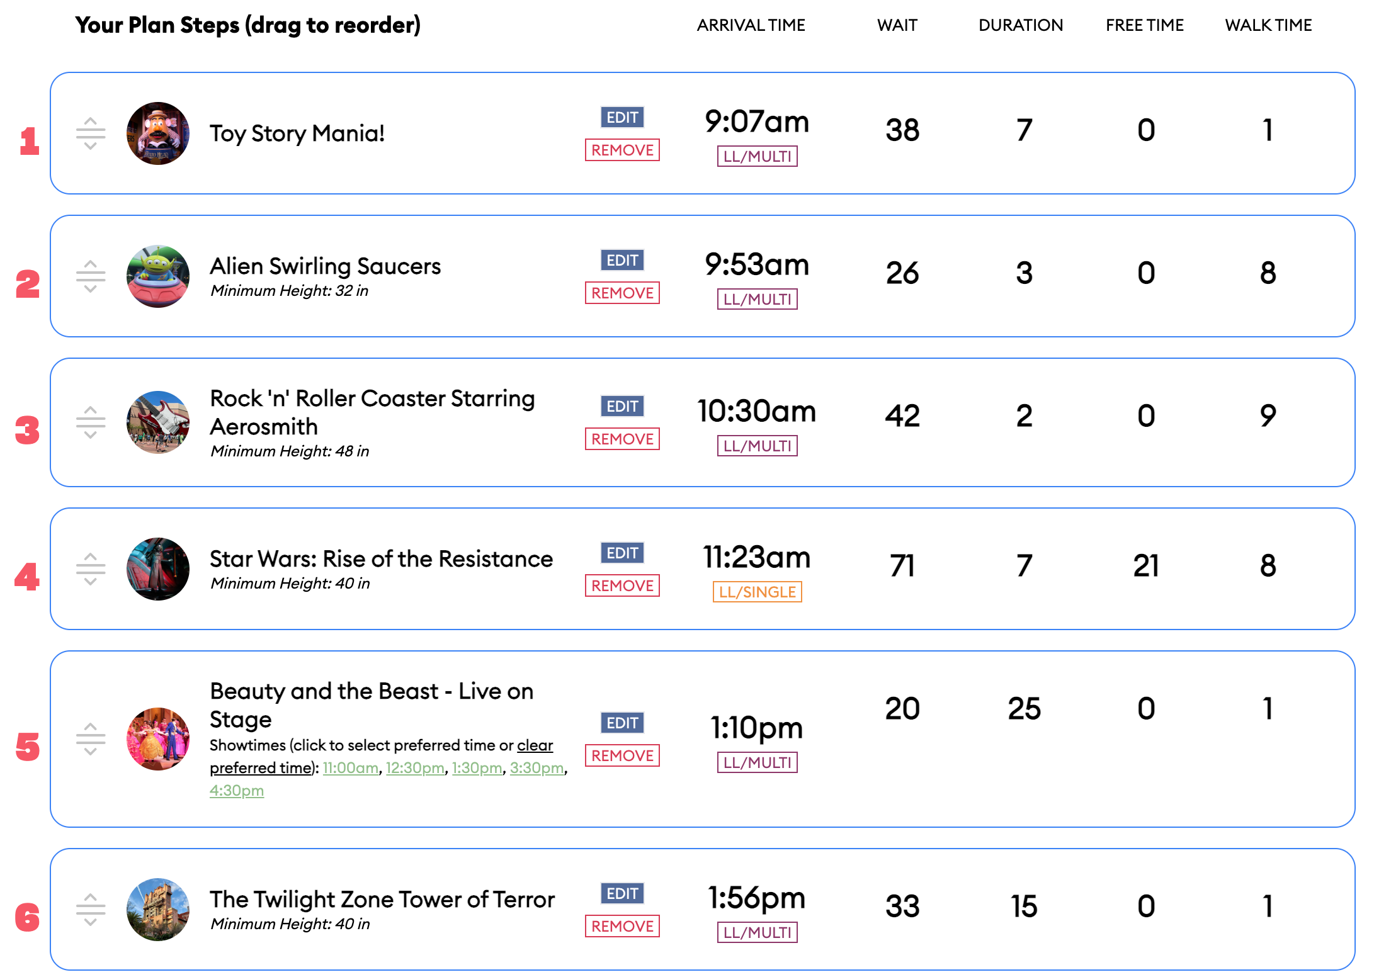Click the LL/SINGLE tag under 11:23am
Image resolution: width=1374 pixels, height=977 pixels.
[757, 592]
